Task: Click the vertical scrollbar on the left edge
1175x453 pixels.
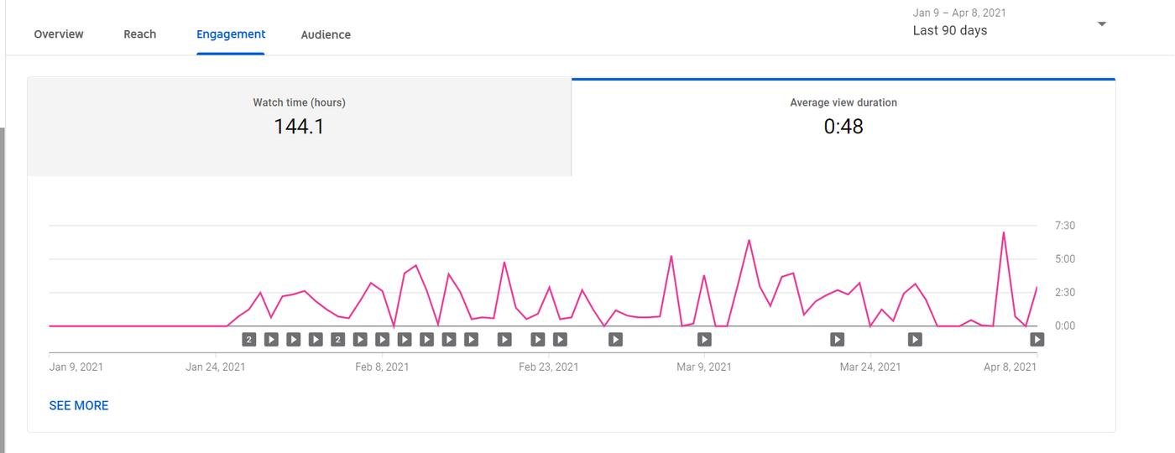Action: 3,285
